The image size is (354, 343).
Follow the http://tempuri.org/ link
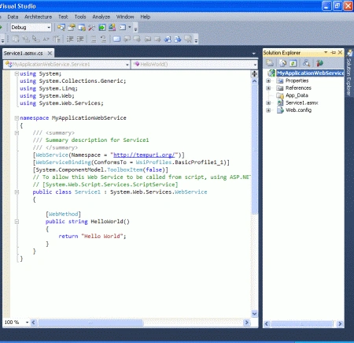coord(144,155)
